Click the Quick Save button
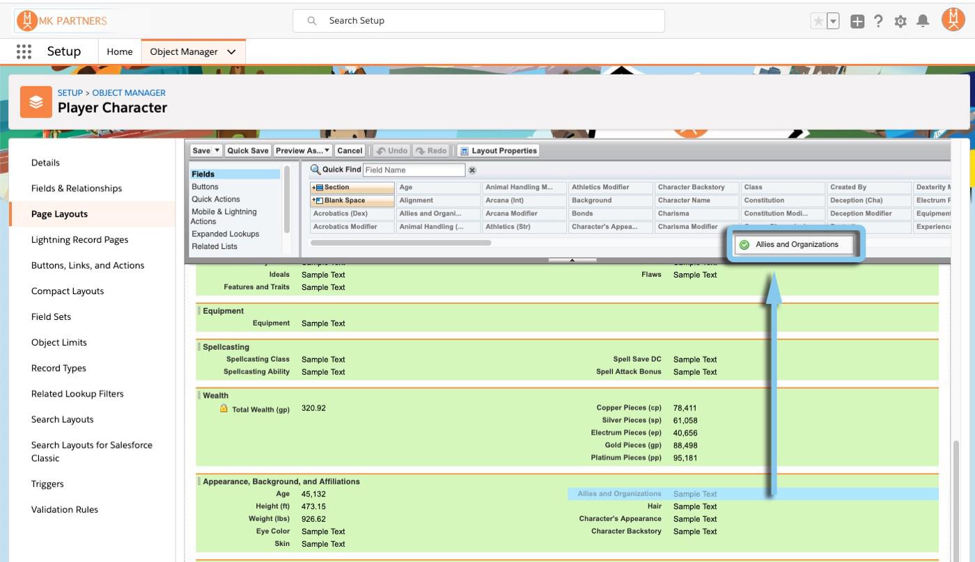This screenshot has width=975, height=562. (x=248, y=151)
